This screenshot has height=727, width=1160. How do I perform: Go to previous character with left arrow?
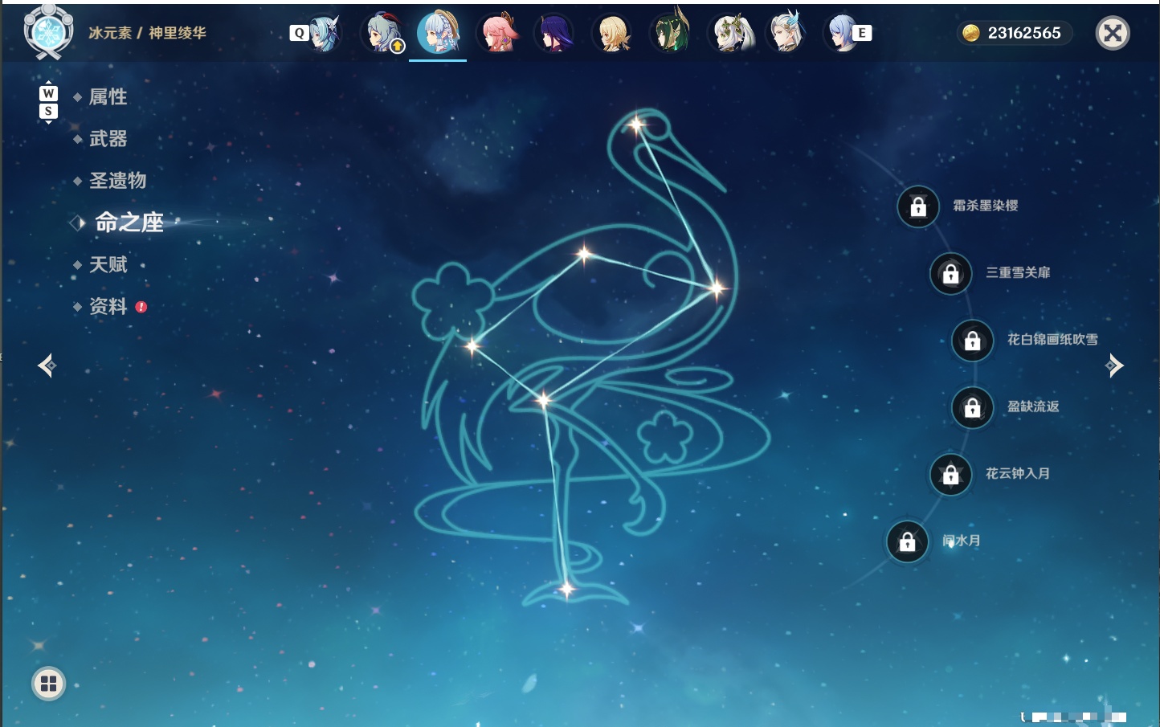coord(47,366)
